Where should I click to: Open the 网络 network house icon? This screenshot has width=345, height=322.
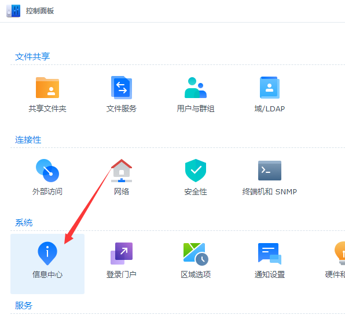(122, 171)
